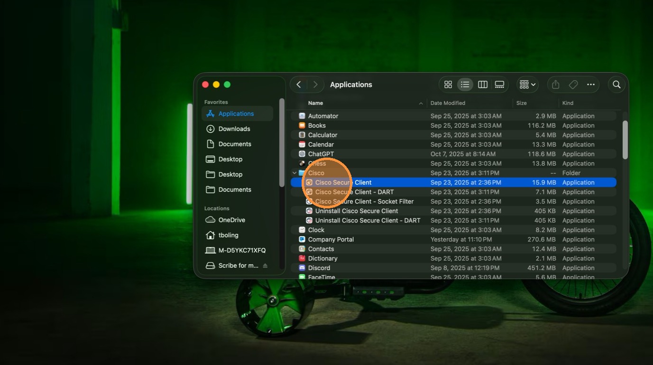Click the Folder kind cell of Cisco
The image size is (653, 365).
[571, 173]
